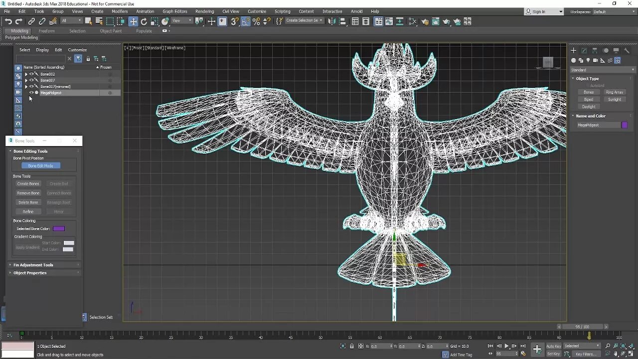Activate the Angle Snap toggle

point(245,21)
